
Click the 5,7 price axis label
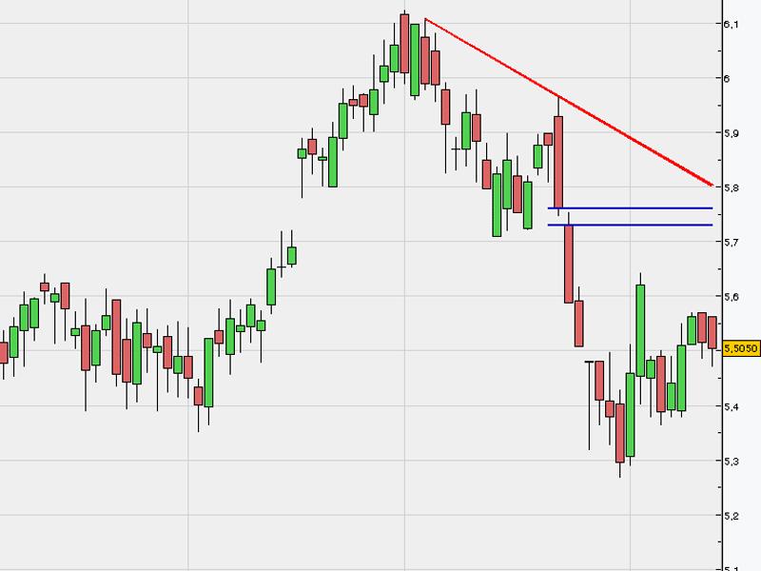coord(732,243)
